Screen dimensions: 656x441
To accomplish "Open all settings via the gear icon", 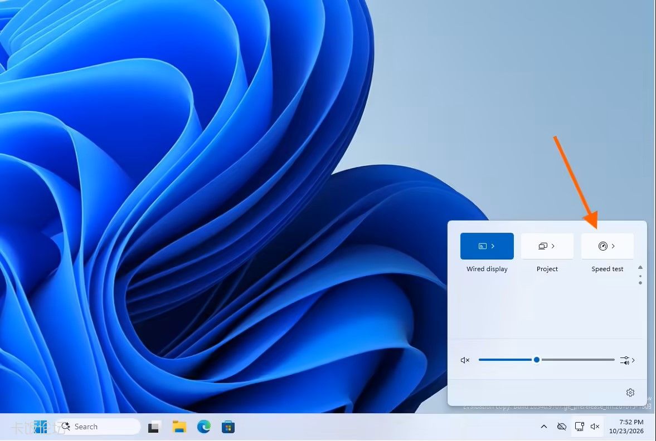I will tap(630, 393).
